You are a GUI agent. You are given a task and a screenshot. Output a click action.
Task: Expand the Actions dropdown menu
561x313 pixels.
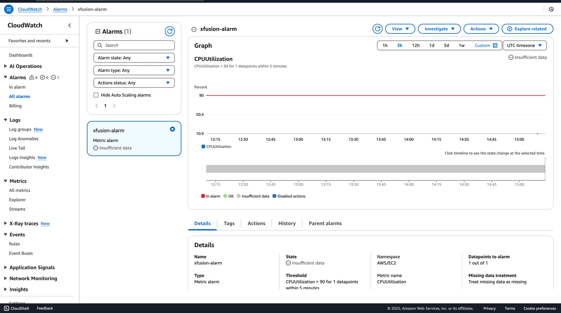click(x=481, y=29)
